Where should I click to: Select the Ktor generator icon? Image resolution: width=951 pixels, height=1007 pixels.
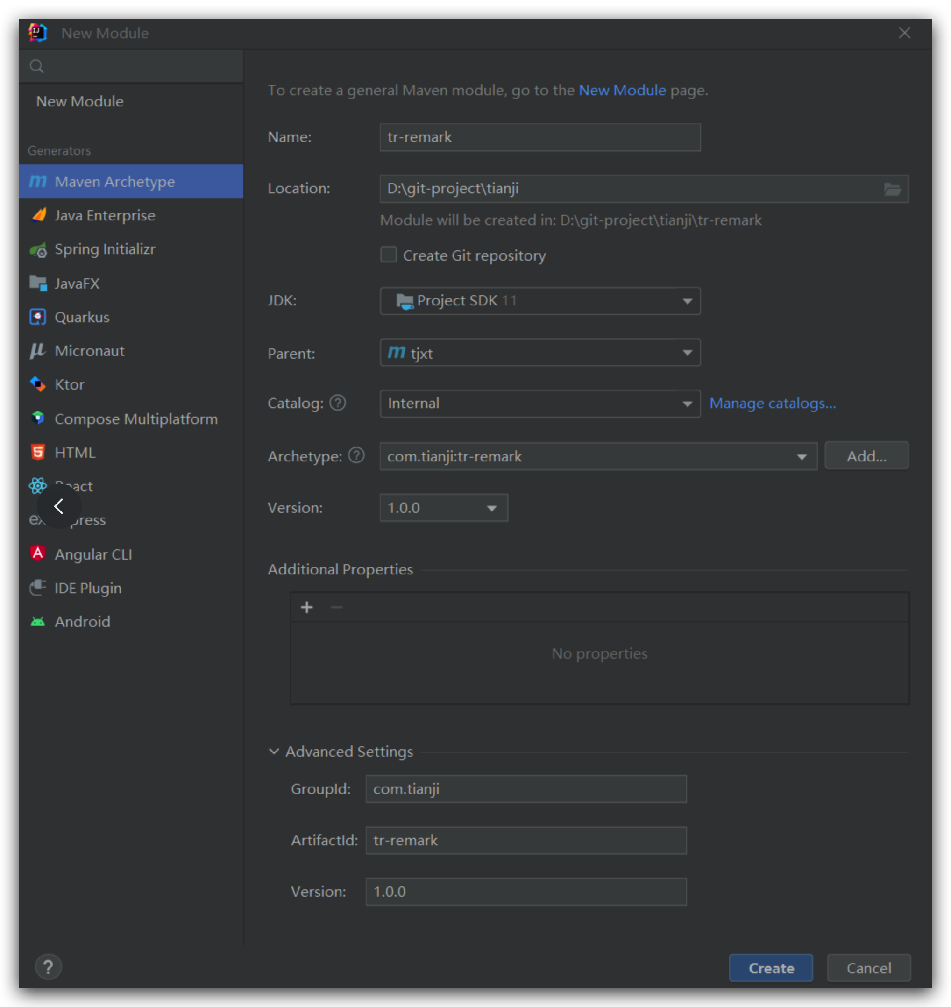[38, 385]
